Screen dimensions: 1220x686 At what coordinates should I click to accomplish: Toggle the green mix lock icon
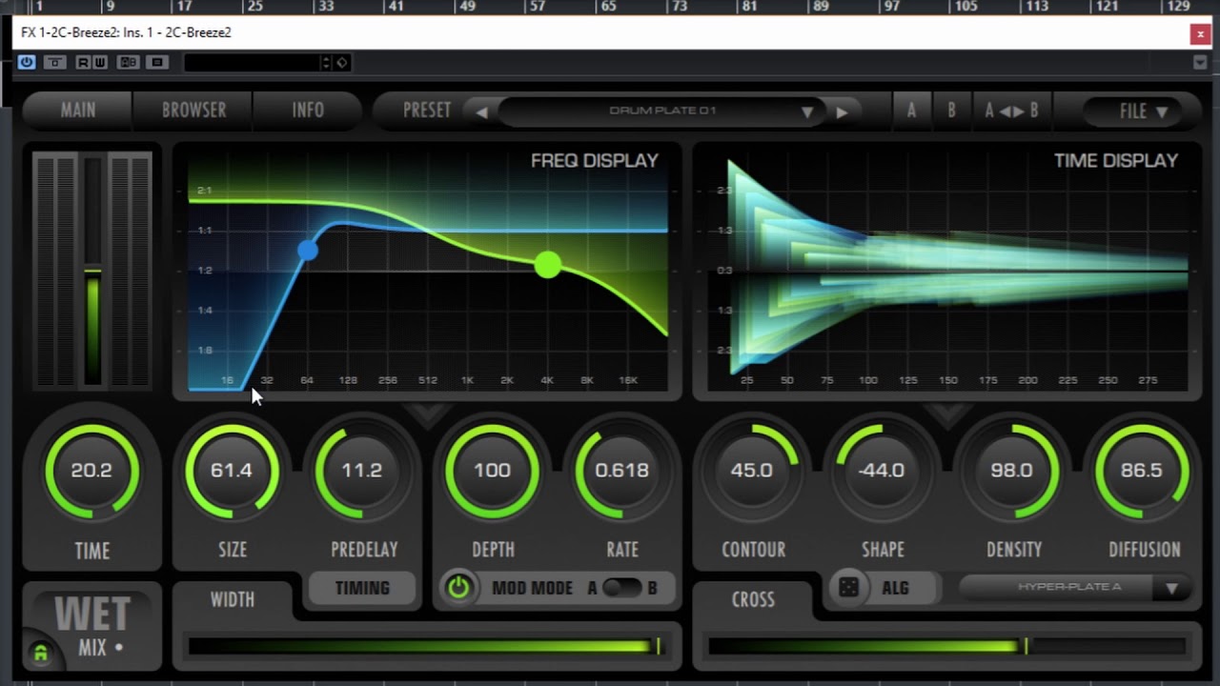coord(40,653)
